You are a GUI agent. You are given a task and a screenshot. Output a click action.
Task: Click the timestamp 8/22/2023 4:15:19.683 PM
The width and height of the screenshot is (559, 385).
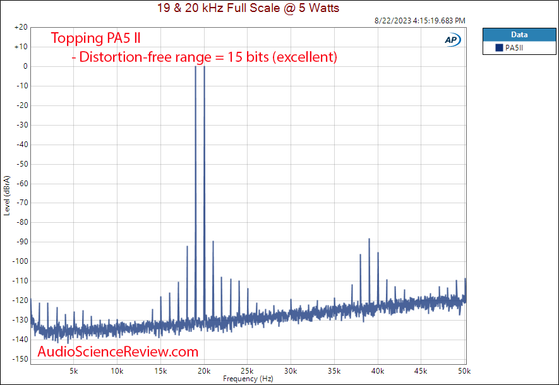tap(420, 21)
